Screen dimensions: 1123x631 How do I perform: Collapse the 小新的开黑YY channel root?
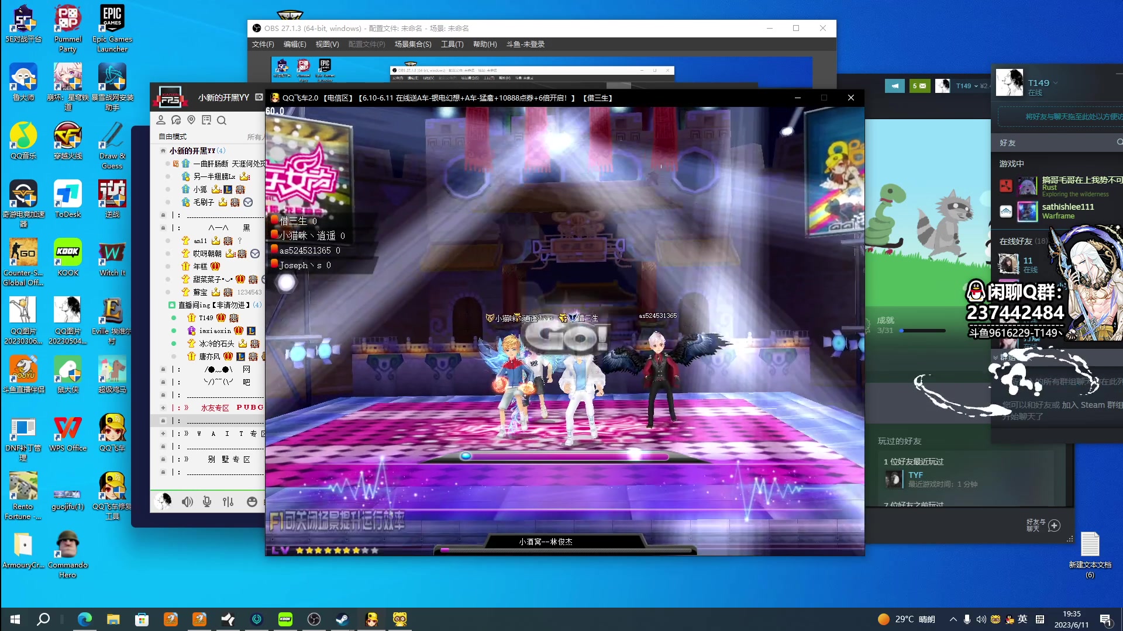[163, 151]
